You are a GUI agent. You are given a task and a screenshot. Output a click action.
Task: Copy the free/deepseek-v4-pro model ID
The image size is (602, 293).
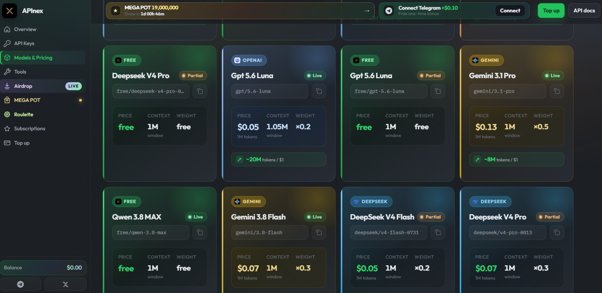coord(200,91)
